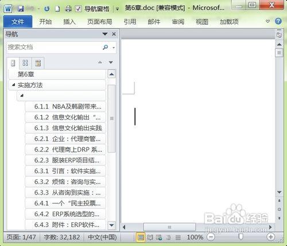Viewport: 287px width, 246px height.
Task: Uncheck the 导航窗格 checkbox
Action: (78, 9)
